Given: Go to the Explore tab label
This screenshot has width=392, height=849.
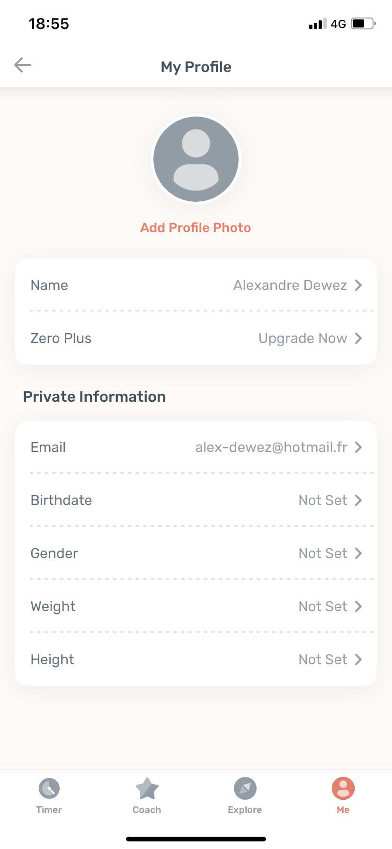Looking at the screenshot, I should click(x=245, y=810).
